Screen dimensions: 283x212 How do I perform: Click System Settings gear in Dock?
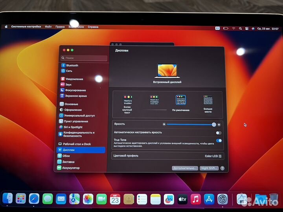(222, 199)
